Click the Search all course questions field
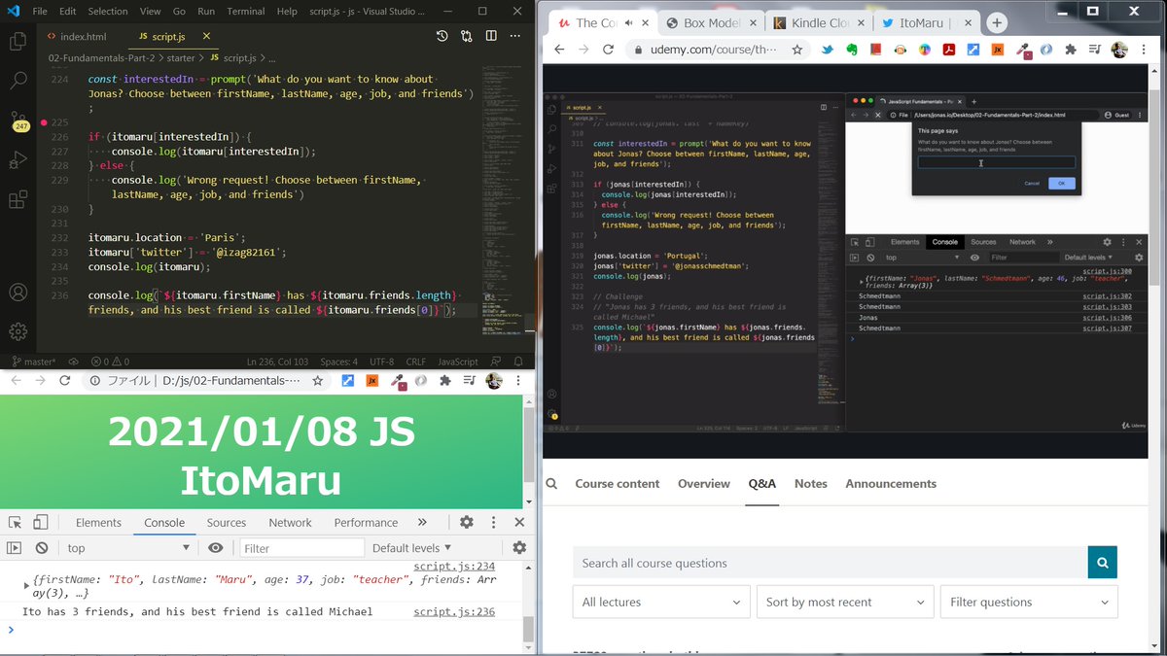Viewport: 1167px width, 656px height. tap(831, 563)
